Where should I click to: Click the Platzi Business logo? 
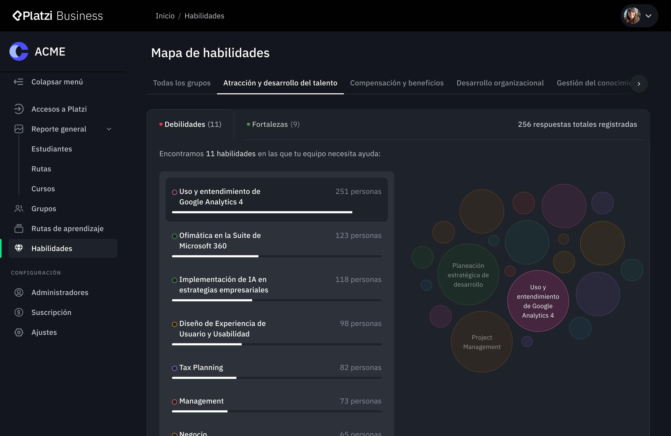(58, 16)
